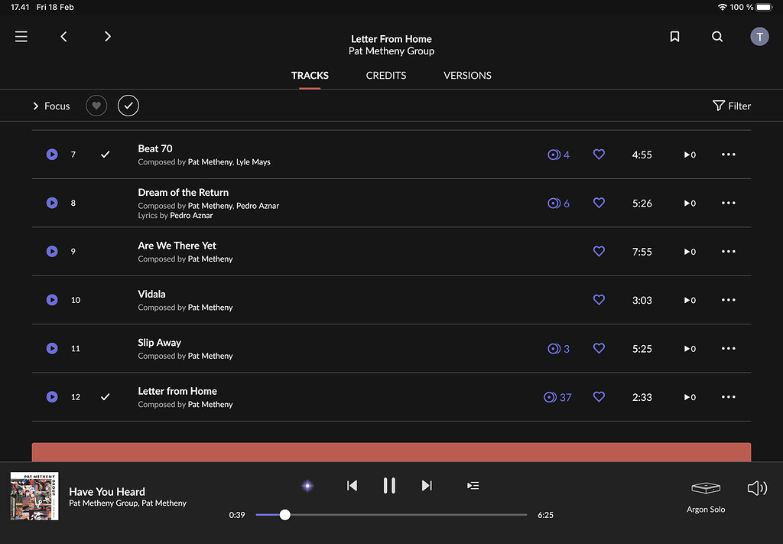
Task: Open more options for Beat 70
Action: 728,155
